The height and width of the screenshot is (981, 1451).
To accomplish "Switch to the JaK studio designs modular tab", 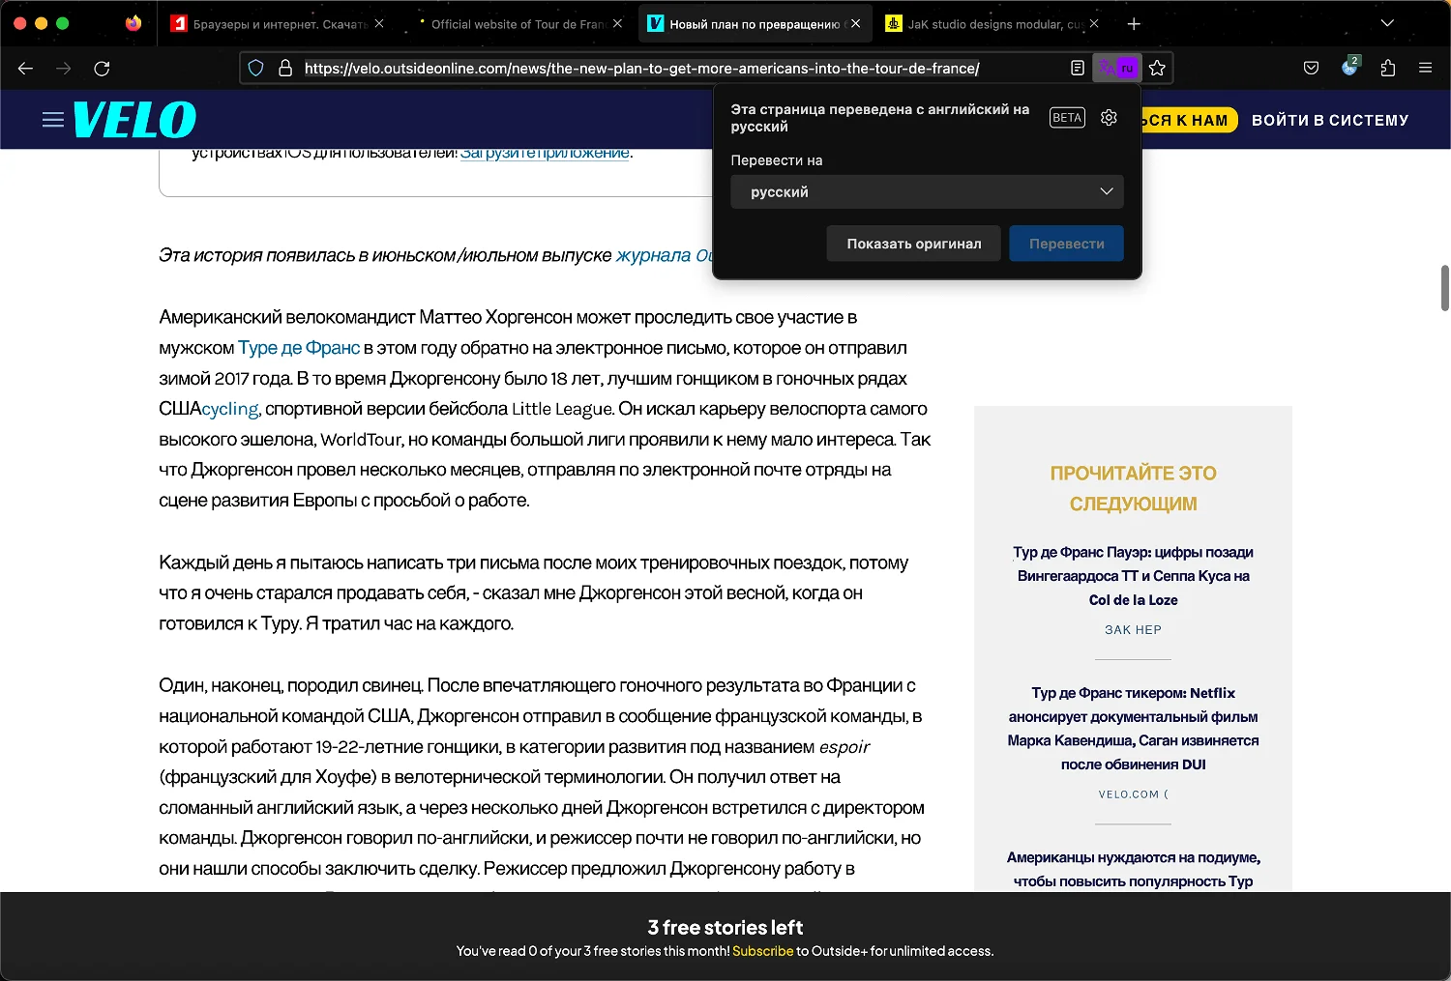I will coord(987,24).
